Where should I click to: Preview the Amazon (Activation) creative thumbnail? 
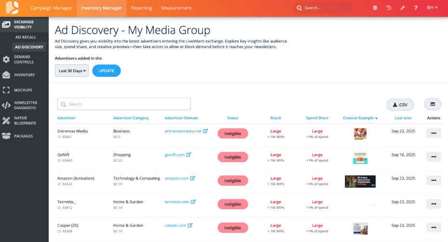click(x=360, y=181)
